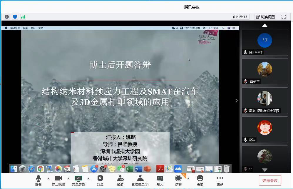Turn off camera with 停止视频

58,180
